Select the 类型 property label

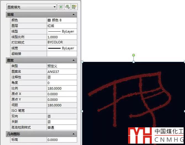coord(15,66)
